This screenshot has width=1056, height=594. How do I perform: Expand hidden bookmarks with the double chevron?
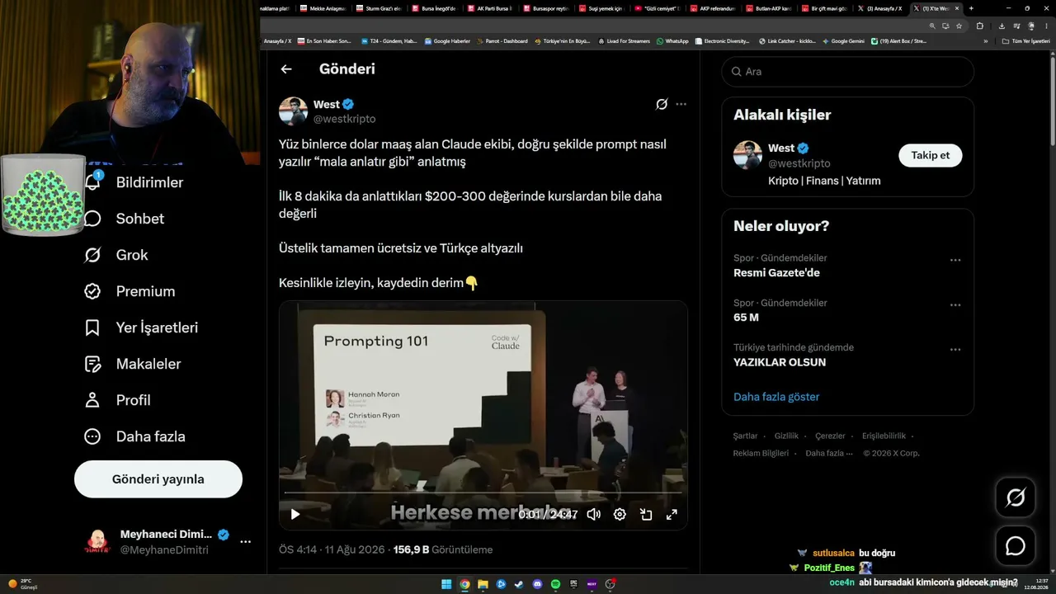tap(985, 41)
